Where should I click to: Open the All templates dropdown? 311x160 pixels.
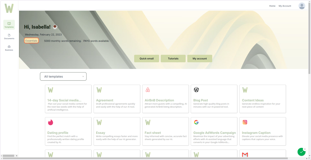click(63, 76)
